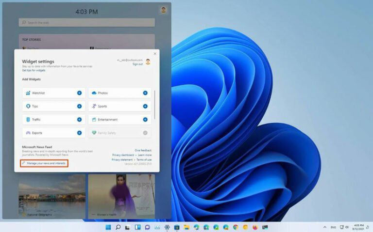Open the Privacy dashboard link
Image resolution: width=373 pixels, height=232 pixels.
click(x=123, y=155)
